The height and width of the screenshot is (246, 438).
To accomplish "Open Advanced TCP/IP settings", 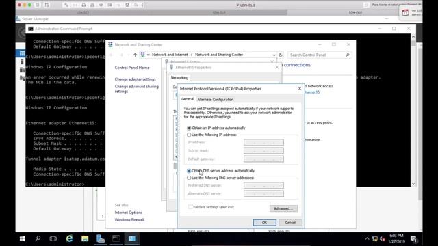I will point(283,208).
